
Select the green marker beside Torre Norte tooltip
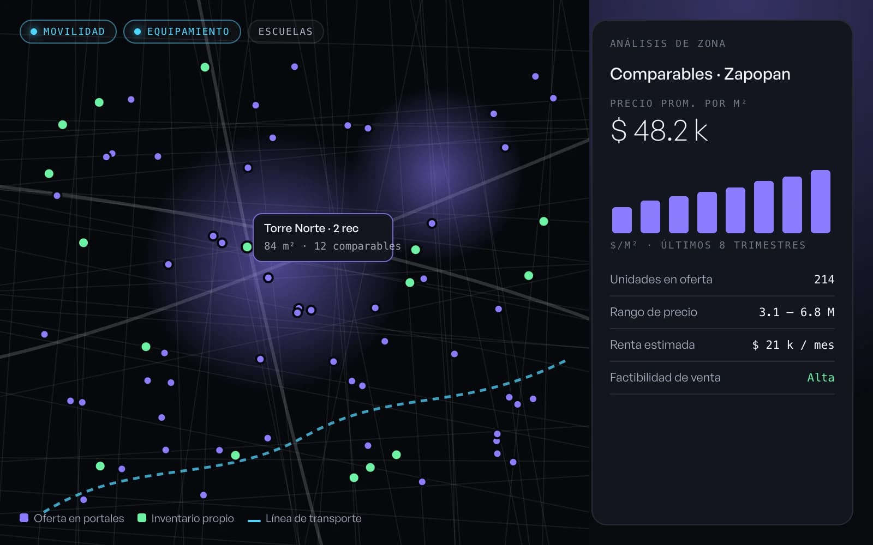[x=247, y=247]
